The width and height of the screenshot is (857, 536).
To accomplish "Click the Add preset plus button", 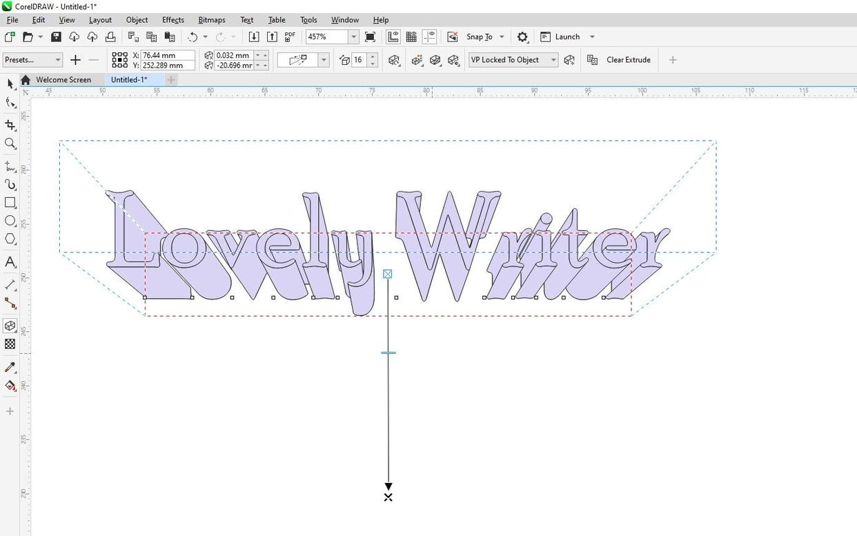I will [75, 60].
